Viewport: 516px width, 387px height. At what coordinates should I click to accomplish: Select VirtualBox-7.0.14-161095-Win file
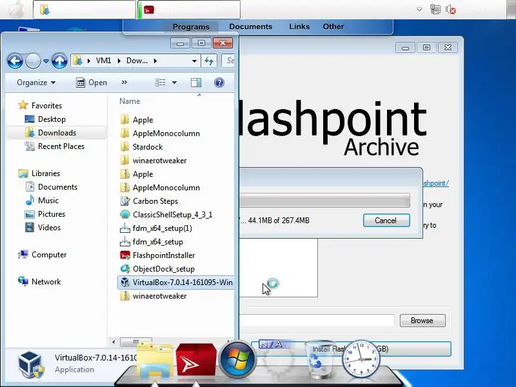[175, 283]
